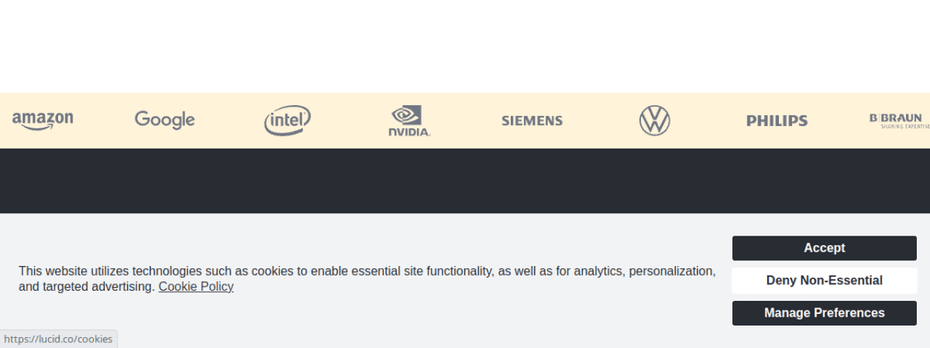
Task: Click the B Braun wordmark
Action: pyautogui.click(x=896, y=118)
